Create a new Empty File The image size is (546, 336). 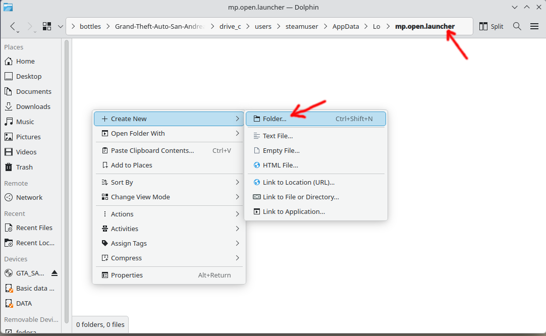pos(316,150)
